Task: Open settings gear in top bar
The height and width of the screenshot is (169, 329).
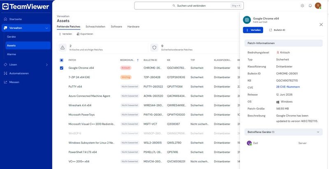Action: [x=302, y=6]
